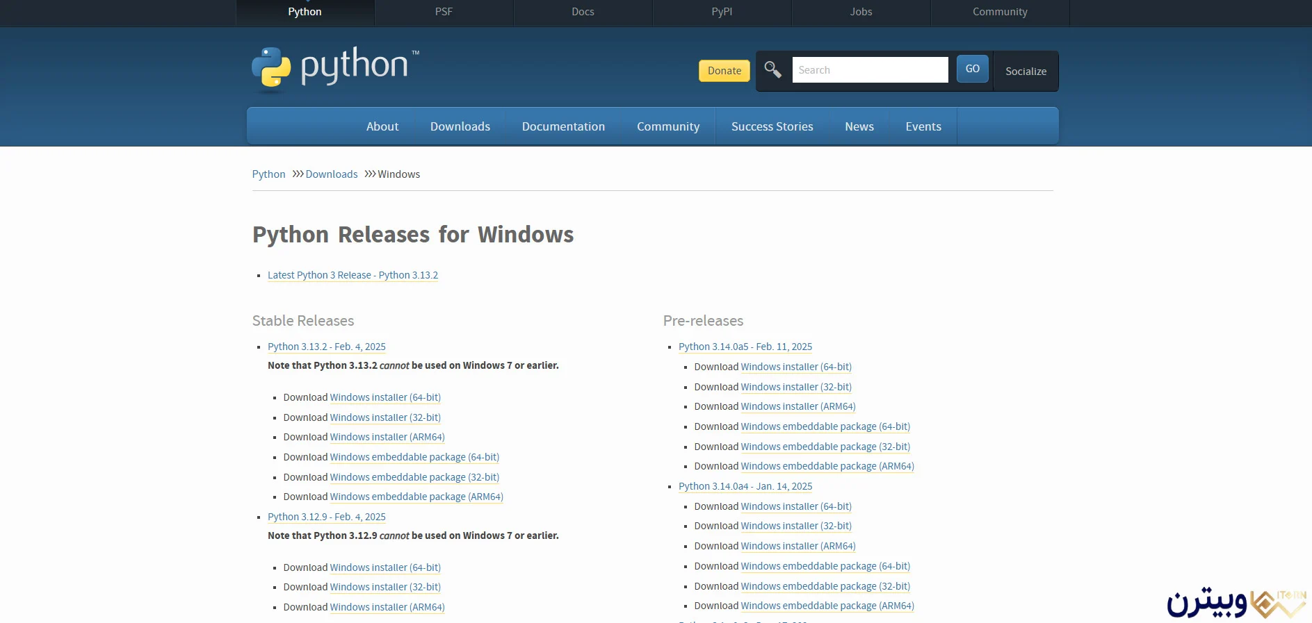Download 3.14.0a5 embeddable package (64-bit)
The image size is (1312, 623).
pos(825,426)
